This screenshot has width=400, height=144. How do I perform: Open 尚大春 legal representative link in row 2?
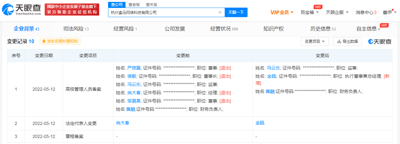[x=123, y=123]
